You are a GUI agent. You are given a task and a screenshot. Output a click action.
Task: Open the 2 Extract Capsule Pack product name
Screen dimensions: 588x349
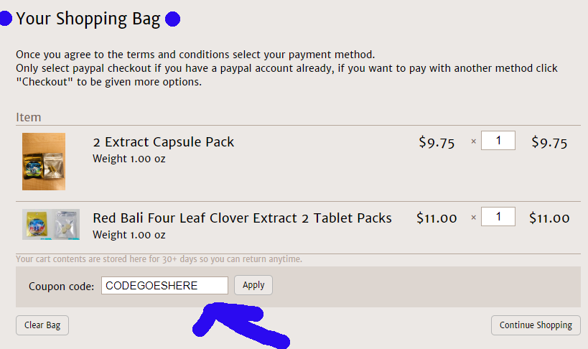pos(163,141)
